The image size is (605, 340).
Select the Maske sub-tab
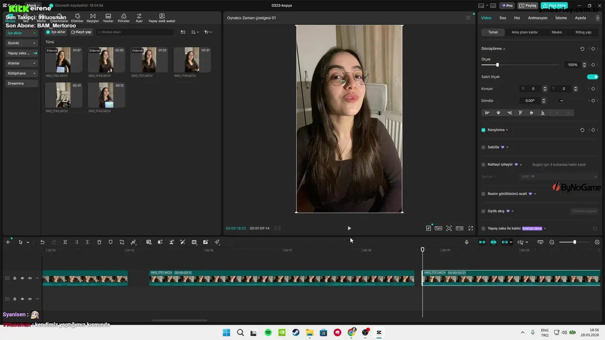[557, 32]
